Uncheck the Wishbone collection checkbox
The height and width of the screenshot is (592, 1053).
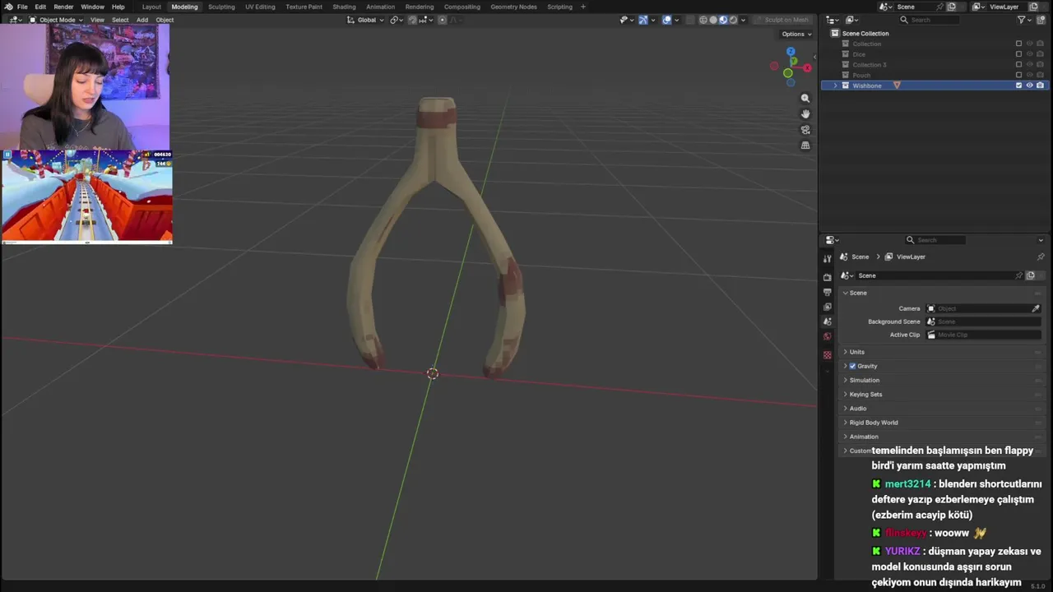(x=1018, y=86)
